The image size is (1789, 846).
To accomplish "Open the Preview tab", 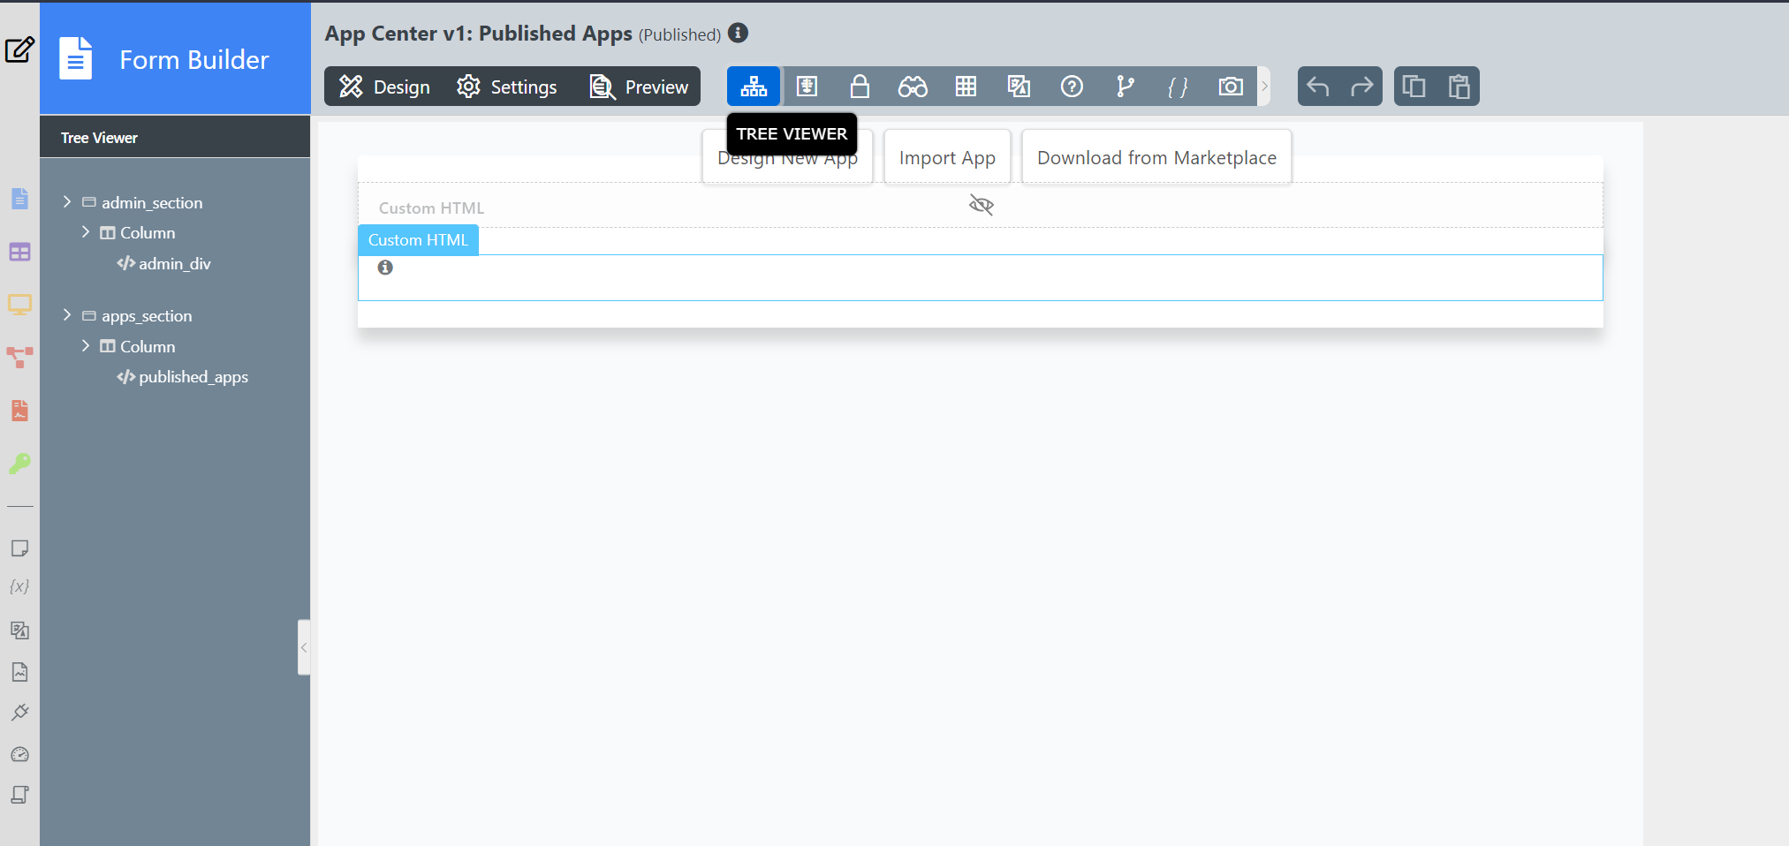I will [x=639, y=87].
